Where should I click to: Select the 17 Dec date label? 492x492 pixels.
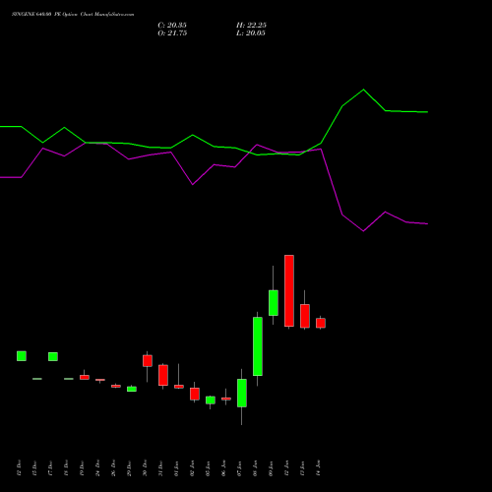click(50, 468)
